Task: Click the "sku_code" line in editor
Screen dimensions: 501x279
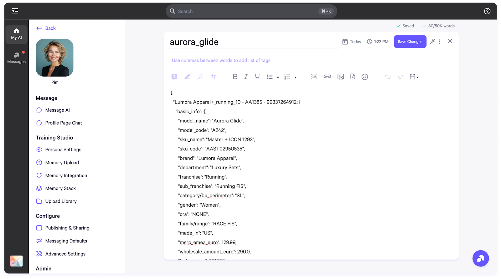Action: [212, 149]
